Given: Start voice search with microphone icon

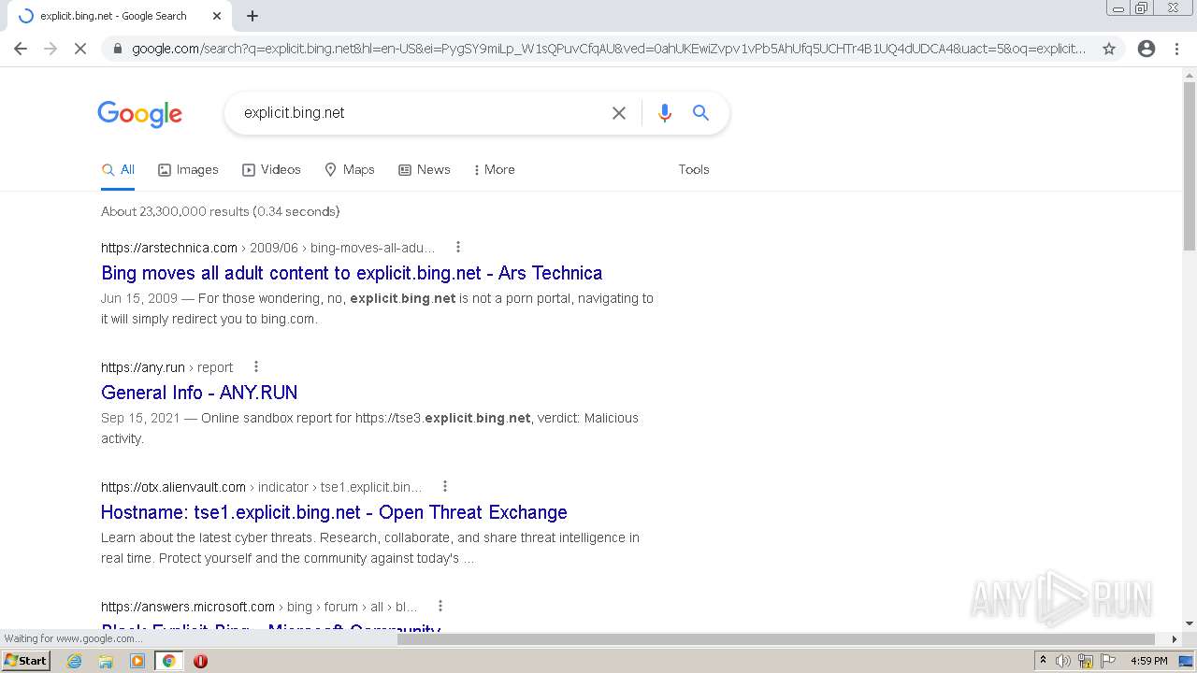Looking at the screenshot, I should 665,113.
